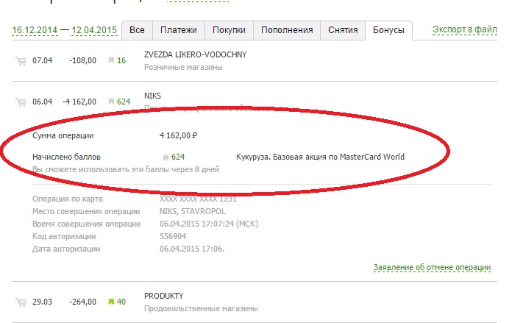Click the gray bonus flag beside 624 in the NIKS row
523x323 pixels.
111,102
